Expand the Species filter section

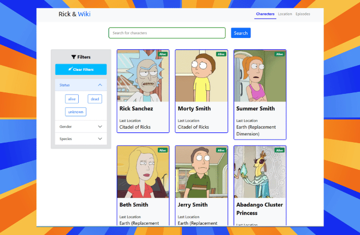81,139
